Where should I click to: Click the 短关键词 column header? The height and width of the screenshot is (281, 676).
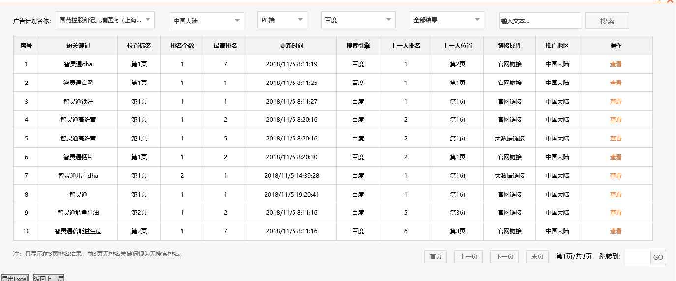tap(78, 46)
